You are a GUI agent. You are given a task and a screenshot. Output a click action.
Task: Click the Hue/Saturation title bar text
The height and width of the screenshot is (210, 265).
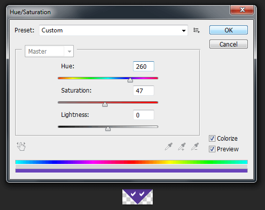click(30, 12)
